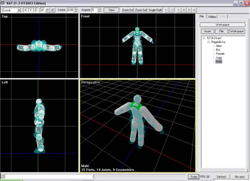
Task: Toggle the rotate Y axis button
Action: tap(47, 10)
